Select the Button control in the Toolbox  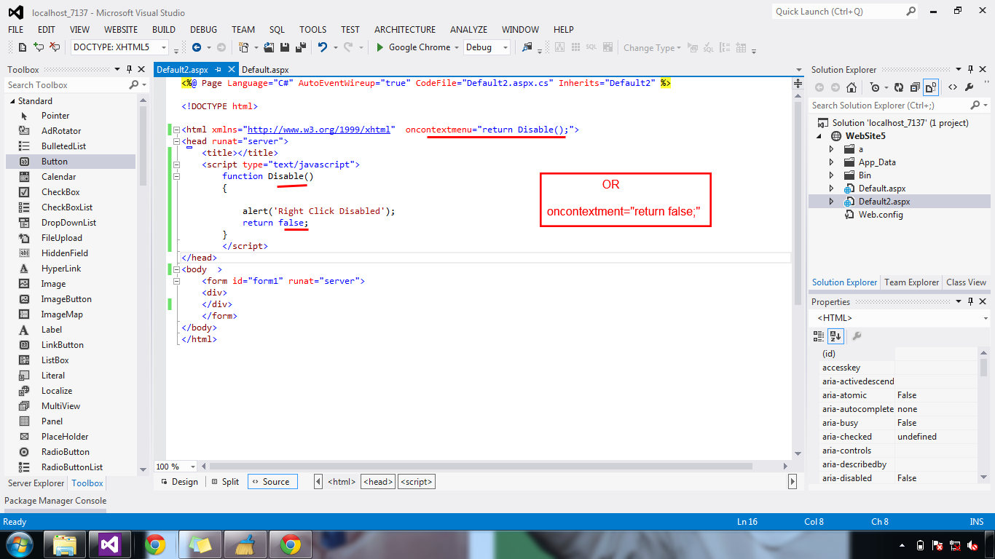[71, 162]
